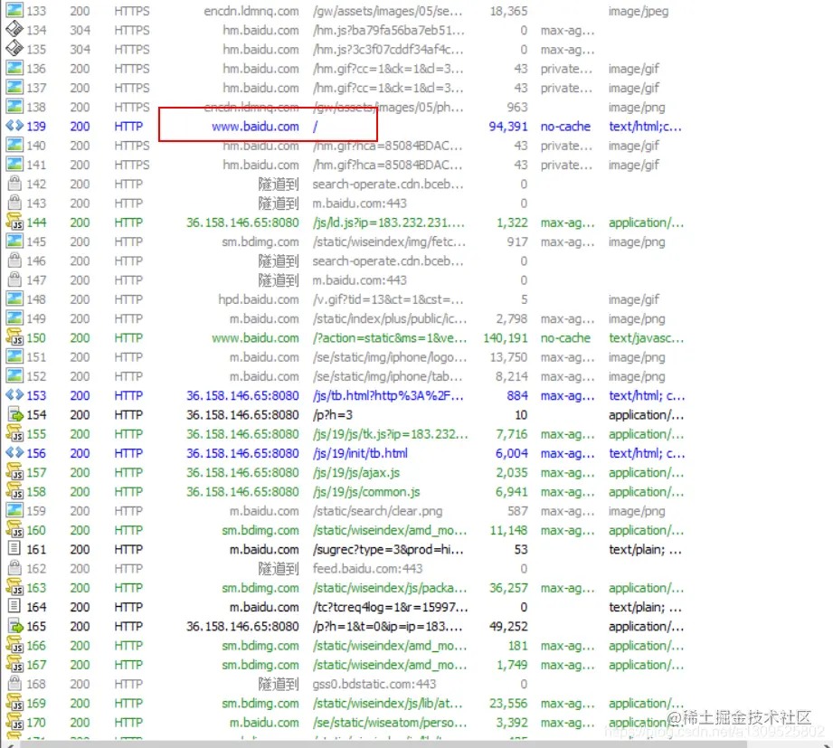
Task: Click session number 163
Action: (x=36, y=588)
